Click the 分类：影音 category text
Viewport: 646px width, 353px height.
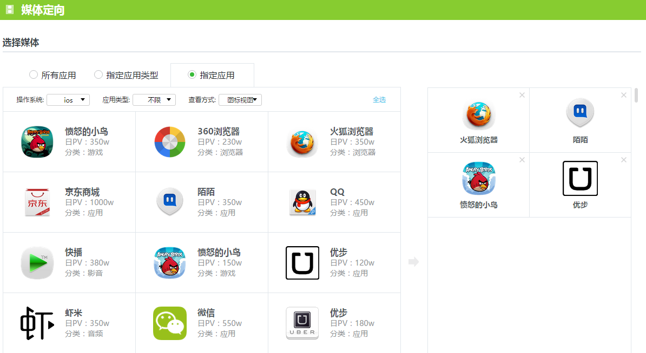pos(84,273)
